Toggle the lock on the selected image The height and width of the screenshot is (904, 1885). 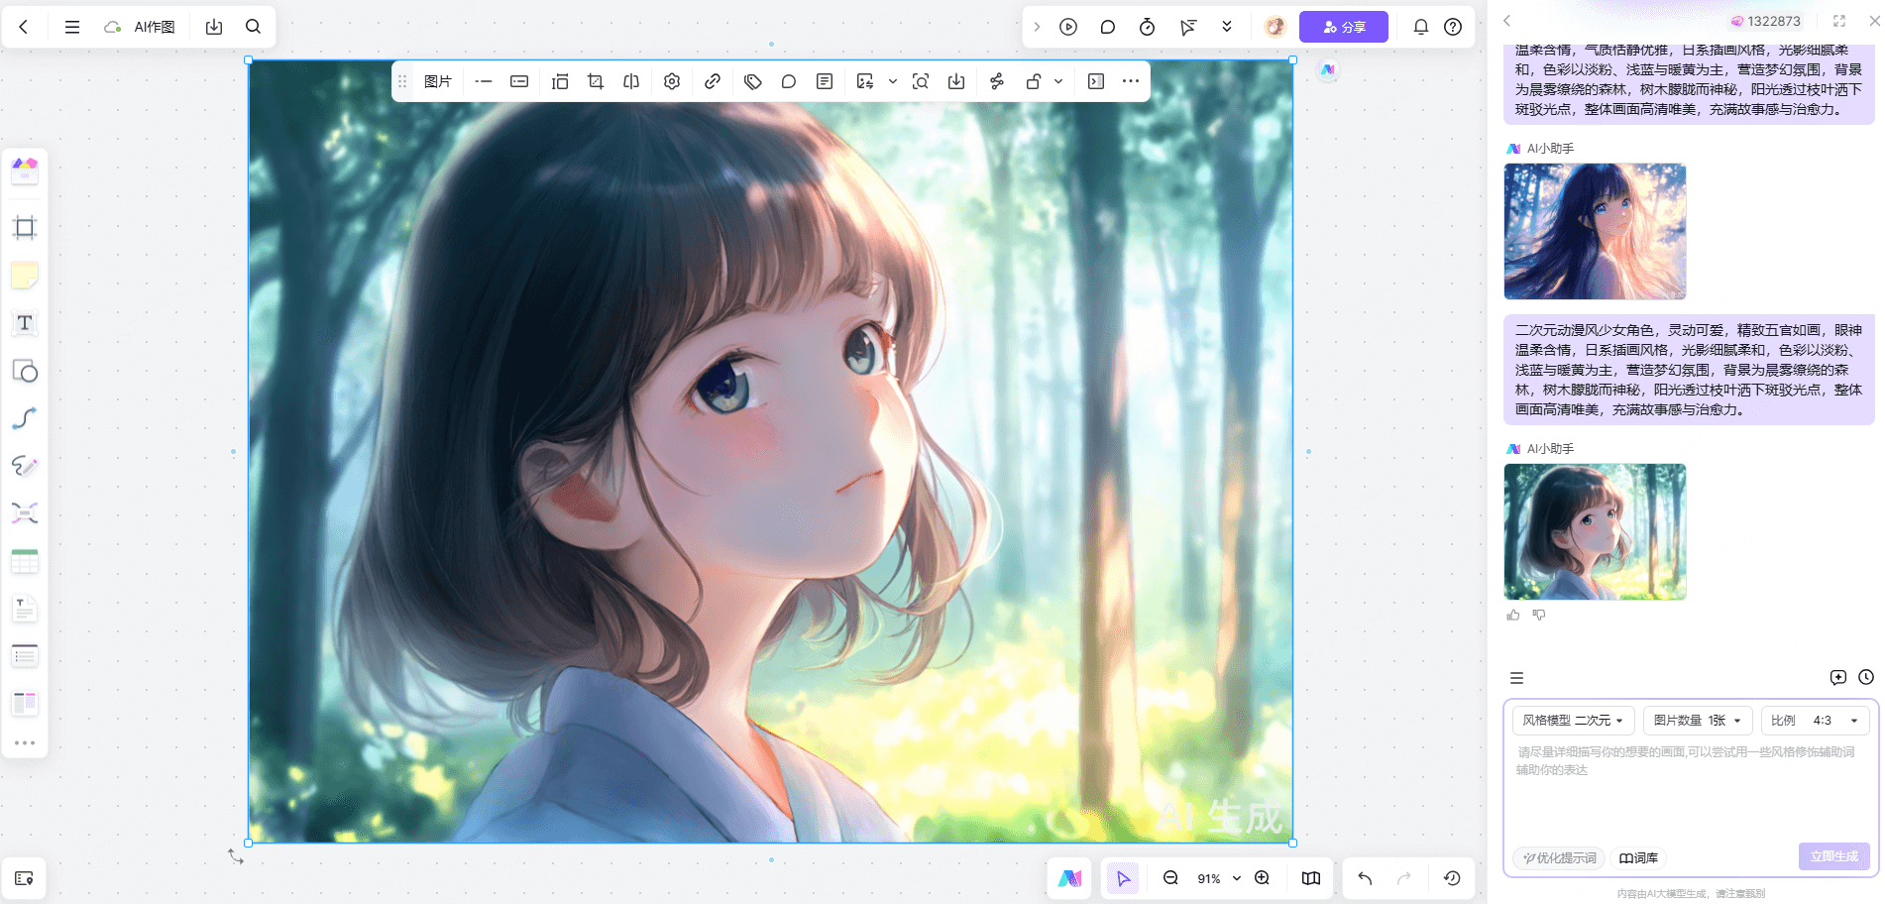coord(1034,81)
